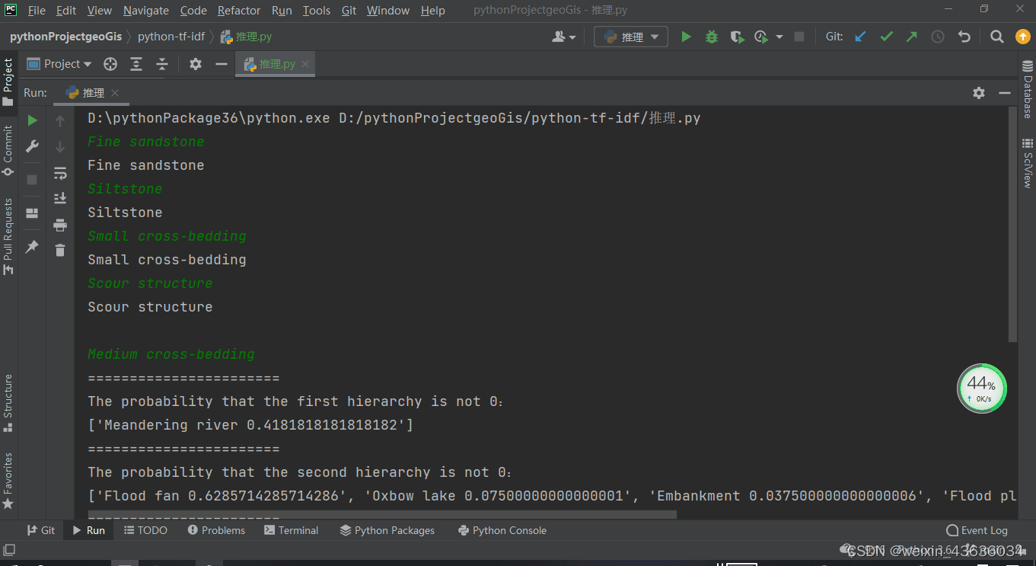
Task: Pin the Run tab
Action: 32,247
